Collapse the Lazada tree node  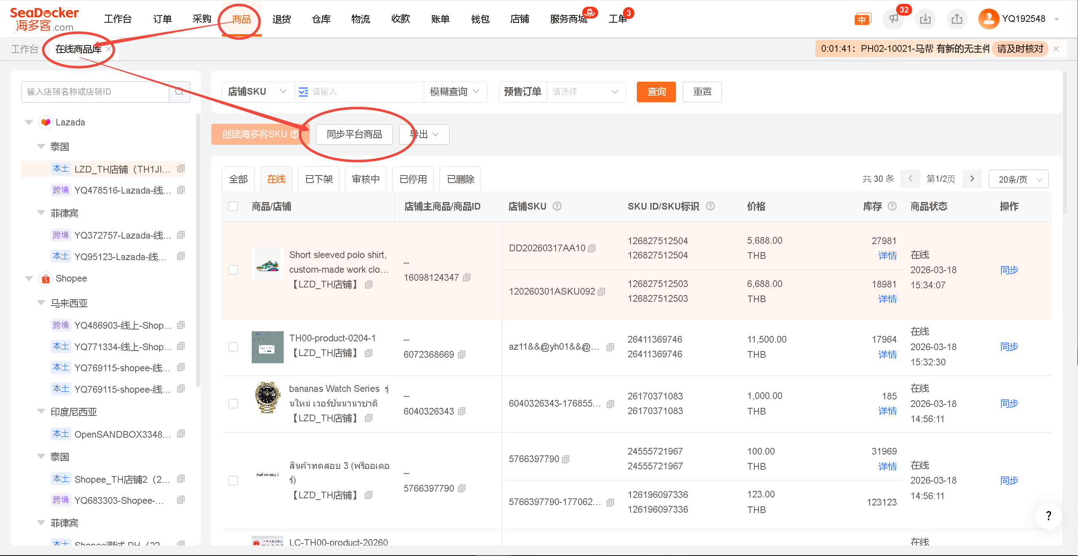click(x=29, y=122)
